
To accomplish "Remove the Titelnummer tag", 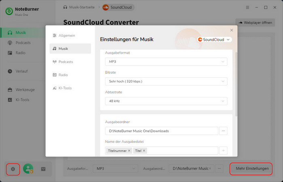I will tap(129, 150).
